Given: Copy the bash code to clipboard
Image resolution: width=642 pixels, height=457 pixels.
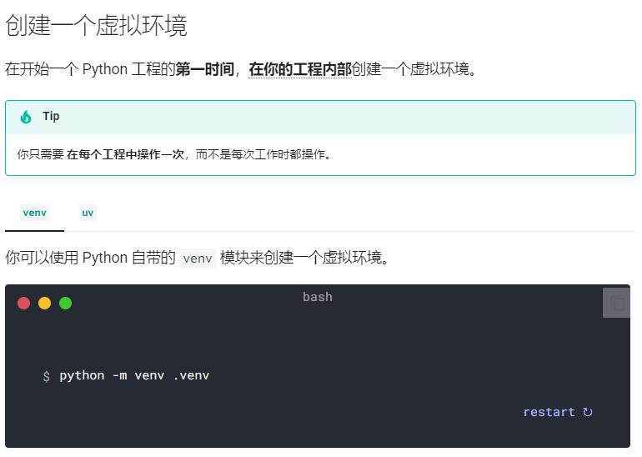Looking at the screenshot, I should [x=616, y=303].
